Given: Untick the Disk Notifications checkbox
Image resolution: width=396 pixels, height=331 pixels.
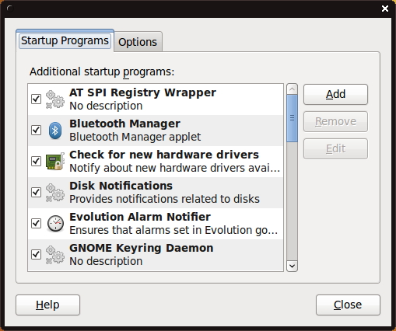Looking at the screenshot, I should click(36, 192).
